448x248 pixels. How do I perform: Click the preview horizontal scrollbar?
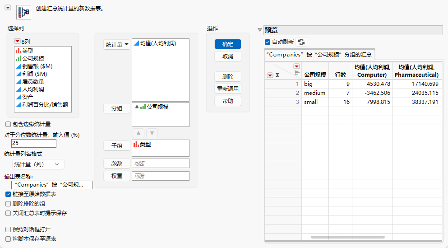coord(348,237)
